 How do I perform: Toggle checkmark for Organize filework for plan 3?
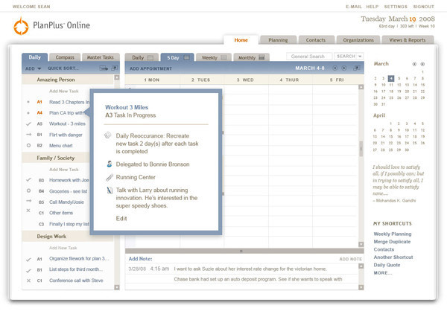tap(28, 260)
